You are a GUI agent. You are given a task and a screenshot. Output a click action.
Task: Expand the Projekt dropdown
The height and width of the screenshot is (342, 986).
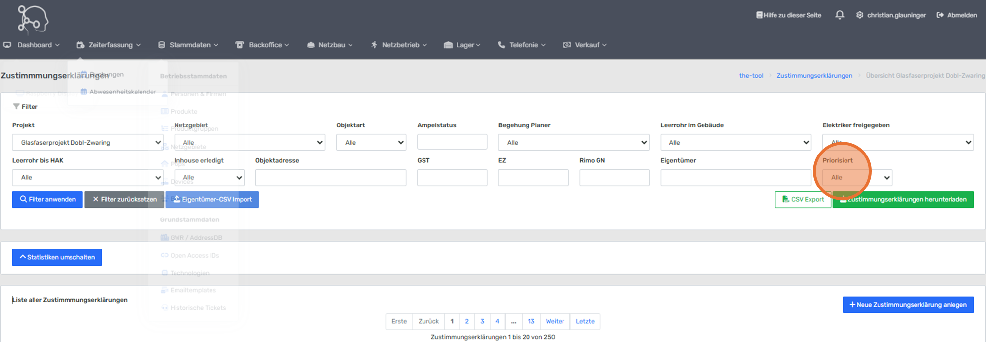(x=87, y=143)
